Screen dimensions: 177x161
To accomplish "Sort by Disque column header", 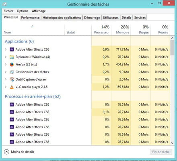I will pos(140,30).
